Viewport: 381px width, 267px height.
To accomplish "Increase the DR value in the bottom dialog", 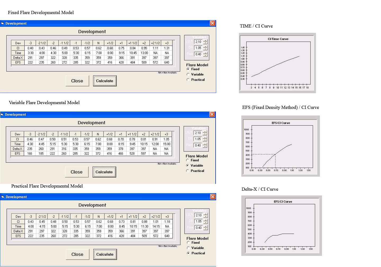I will pyautogui.click(x=206, y=220).
